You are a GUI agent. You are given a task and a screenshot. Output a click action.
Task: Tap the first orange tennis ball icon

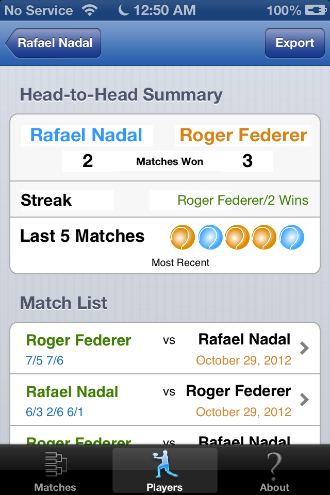[183, 238]
